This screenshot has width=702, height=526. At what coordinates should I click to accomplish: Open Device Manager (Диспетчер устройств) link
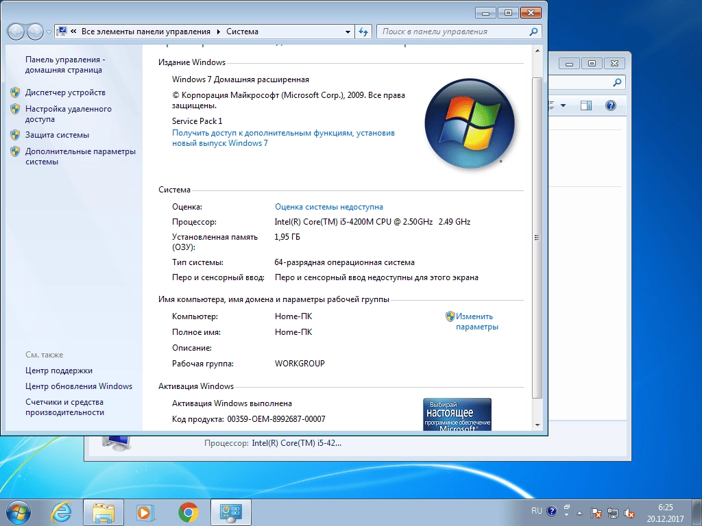pyautogui.click(x=65, y=92)
